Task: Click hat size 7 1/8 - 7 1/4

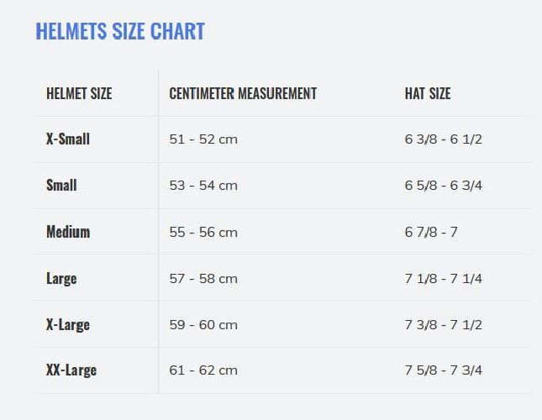Action: click(443, 278)
